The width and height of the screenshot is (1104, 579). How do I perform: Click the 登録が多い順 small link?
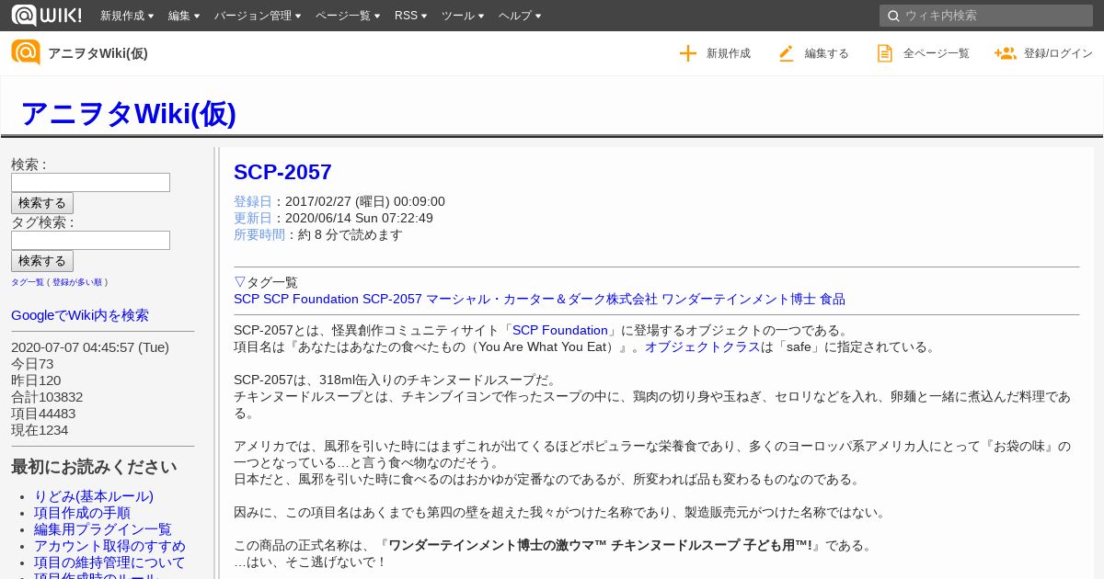point(77,282)
